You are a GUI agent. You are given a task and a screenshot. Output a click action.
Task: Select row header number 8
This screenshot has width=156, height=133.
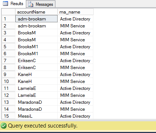point(8,68)
